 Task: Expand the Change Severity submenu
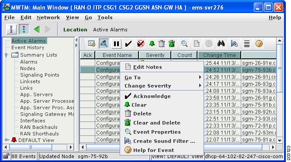click(162, 86)
